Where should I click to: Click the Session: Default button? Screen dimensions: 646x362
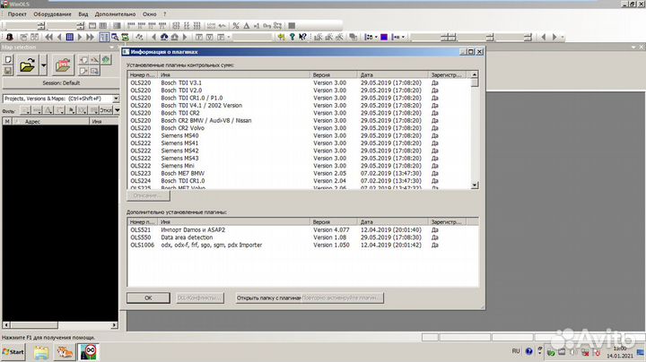coord(59,82)
